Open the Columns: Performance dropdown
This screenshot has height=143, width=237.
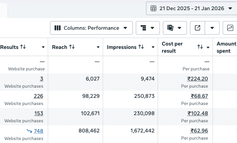pos(91,28)
